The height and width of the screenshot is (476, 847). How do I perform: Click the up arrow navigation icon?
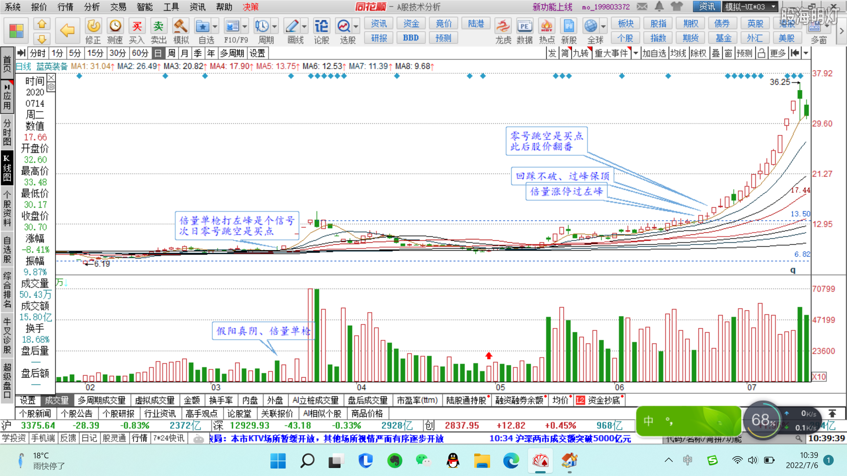pos(42,24)
